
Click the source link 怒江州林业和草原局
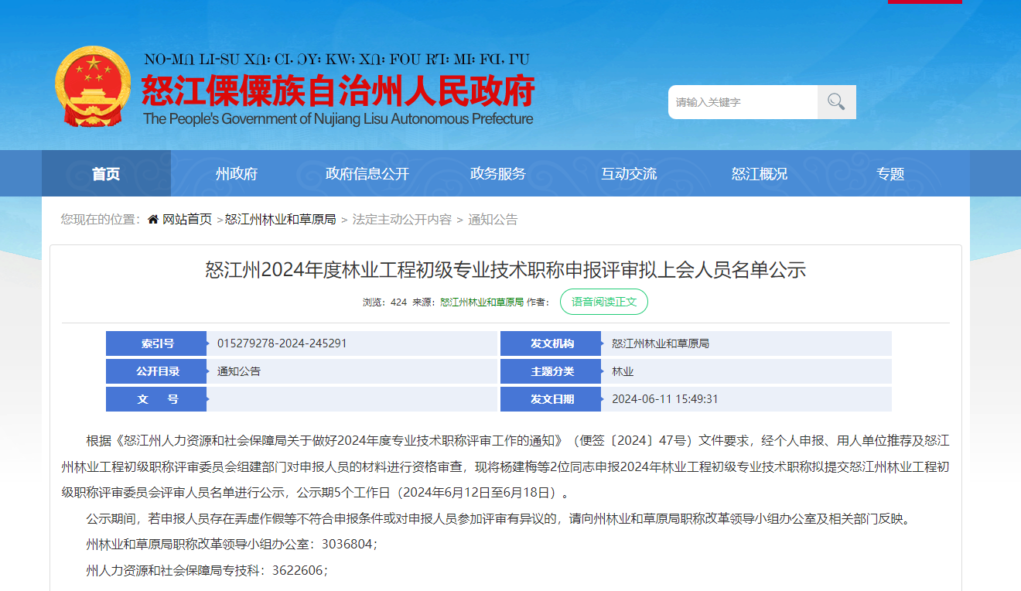482,302
